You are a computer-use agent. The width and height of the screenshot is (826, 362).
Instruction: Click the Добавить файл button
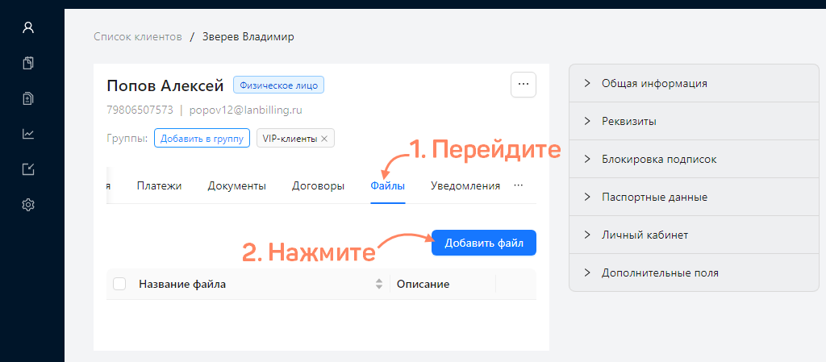point(484,243)
